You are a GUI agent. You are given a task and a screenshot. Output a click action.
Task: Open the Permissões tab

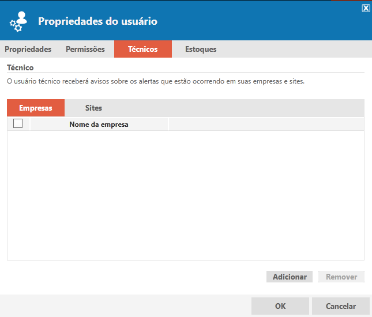click(85, 49)
